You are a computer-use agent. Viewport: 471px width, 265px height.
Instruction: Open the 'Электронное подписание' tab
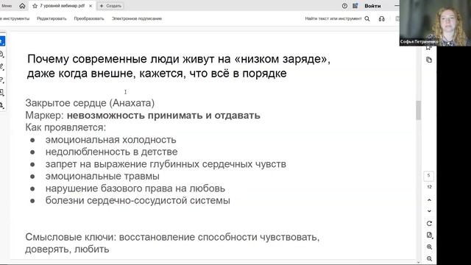[137, 18]
